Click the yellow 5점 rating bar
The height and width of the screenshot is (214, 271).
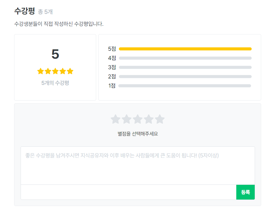click(185, 49)
